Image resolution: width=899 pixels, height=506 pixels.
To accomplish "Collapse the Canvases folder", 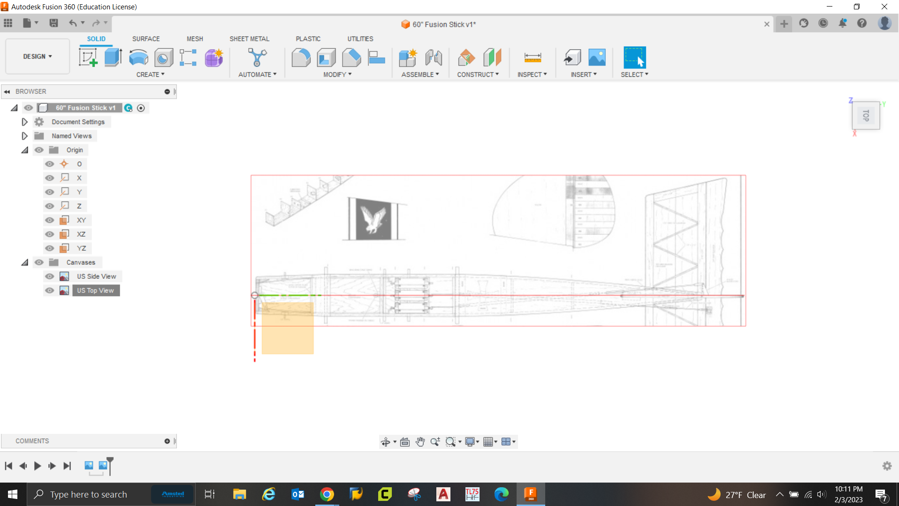I will point(24,262).
